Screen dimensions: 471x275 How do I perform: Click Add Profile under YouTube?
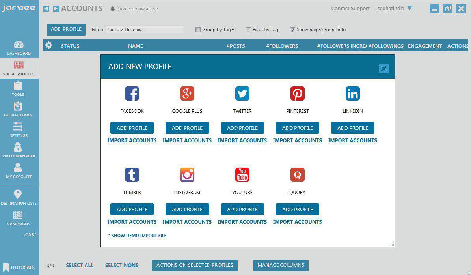(242, 209)
